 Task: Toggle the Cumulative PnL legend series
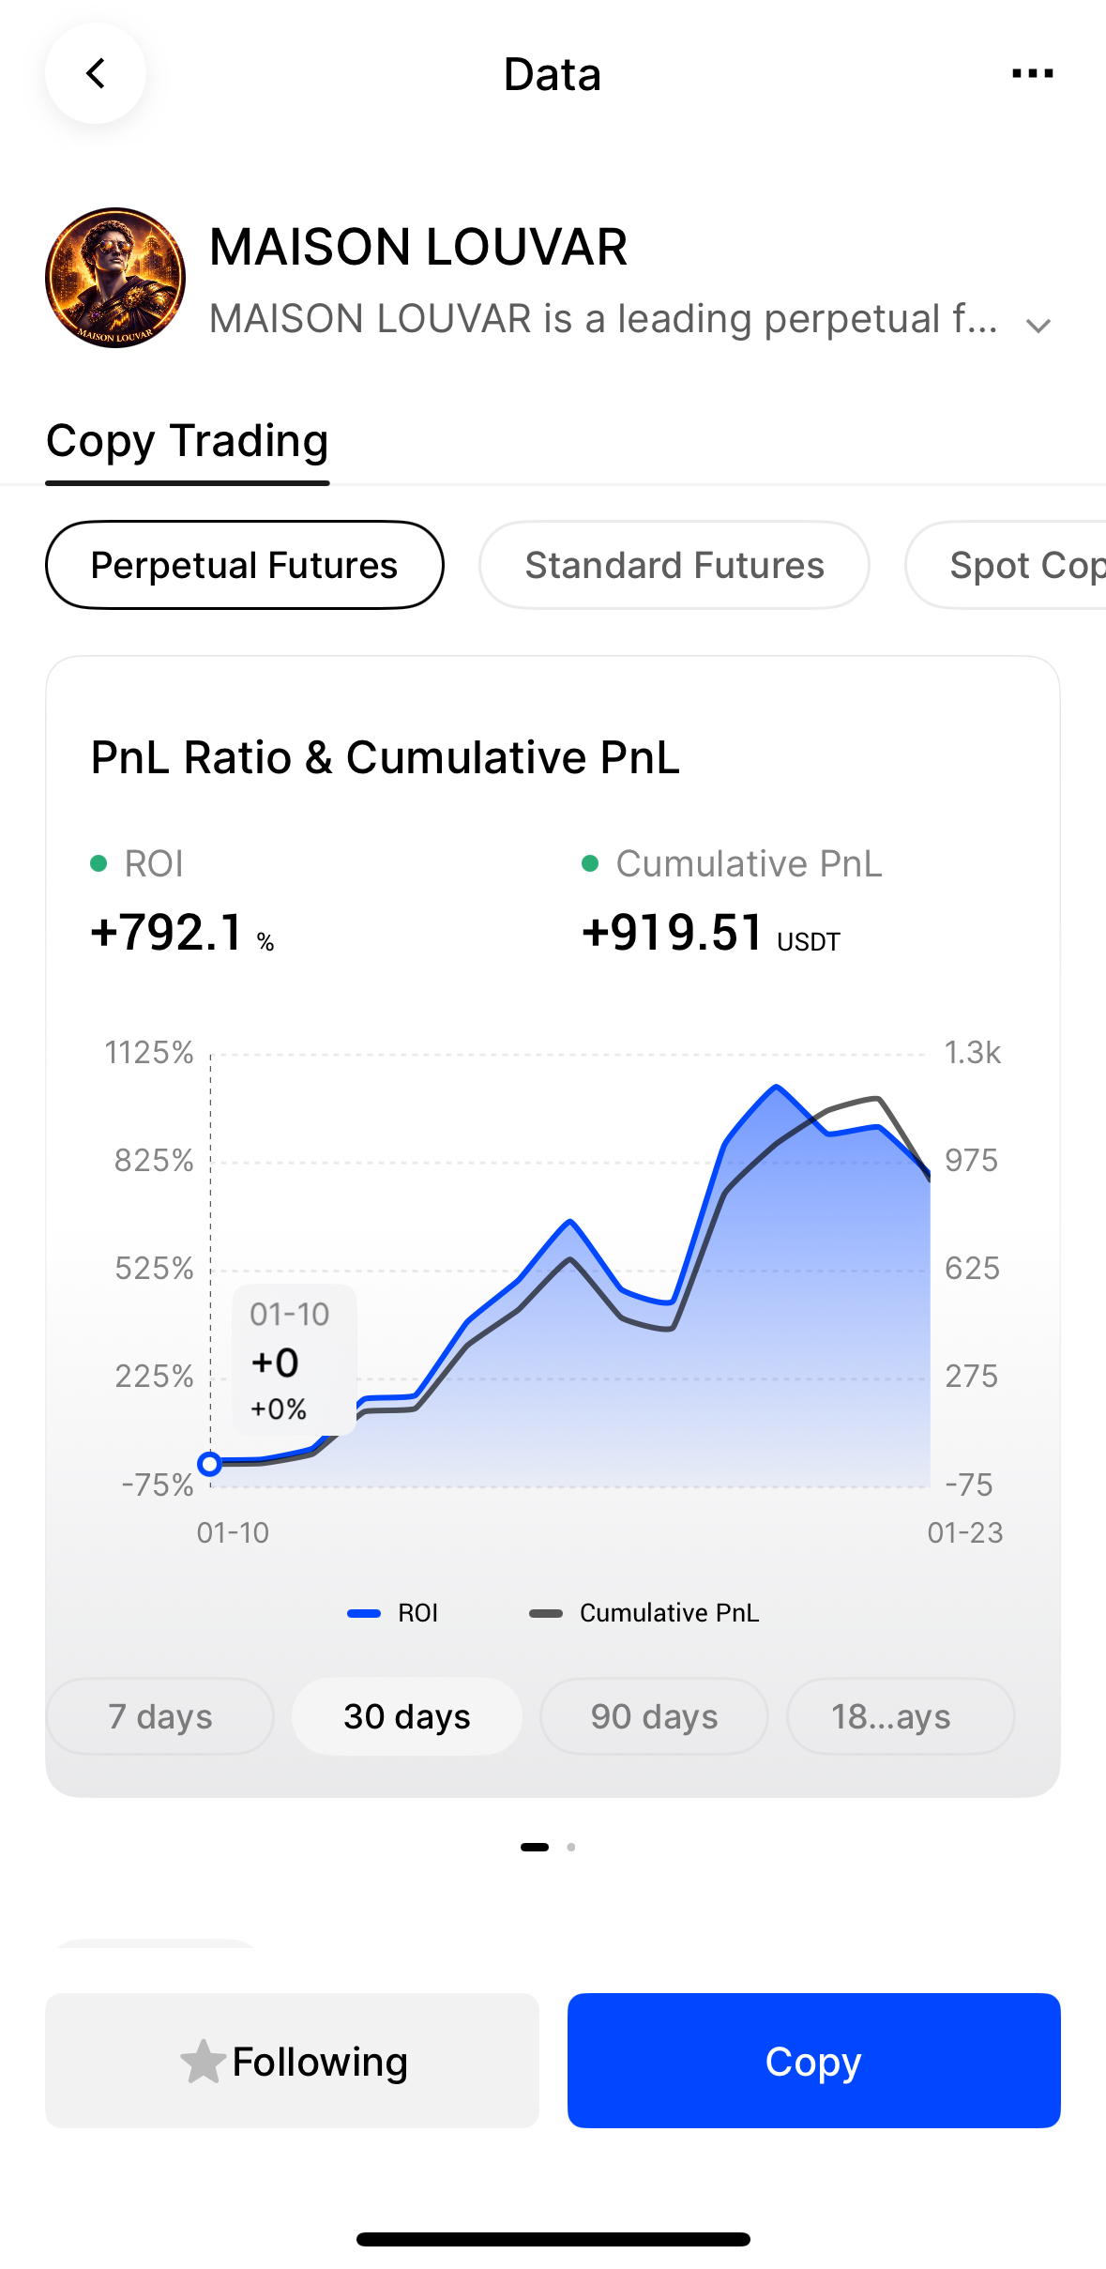645,1613
